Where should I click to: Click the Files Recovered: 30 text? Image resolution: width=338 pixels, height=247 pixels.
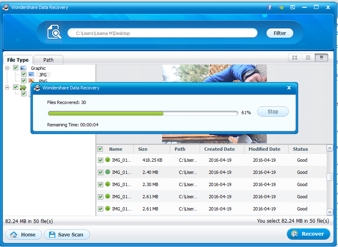coord(66,102)
